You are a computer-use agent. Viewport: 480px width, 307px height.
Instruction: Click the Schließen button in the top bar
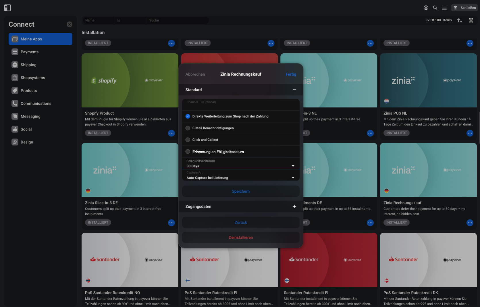point(464,8)
